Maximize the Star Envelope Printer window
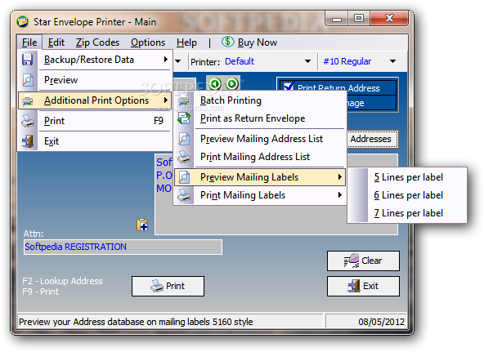The image size is (484, 352). [359, 19]
